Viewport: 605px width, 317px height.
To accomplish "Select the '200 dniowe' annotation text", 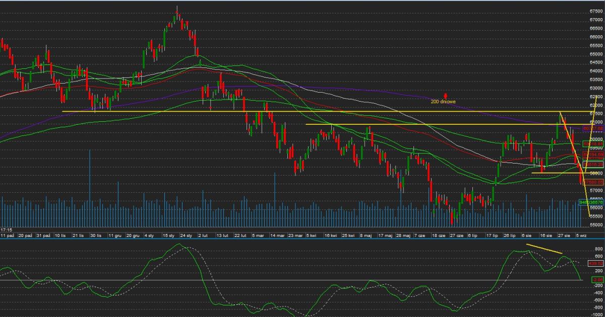I will click(443, 102).
